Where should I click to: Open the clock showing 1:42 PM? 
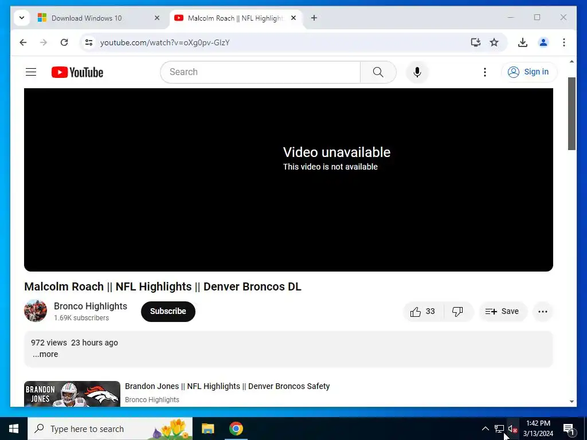[x=538, y=429]
